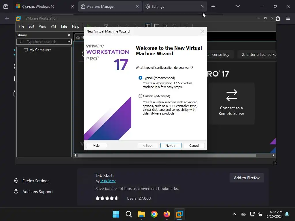
Task: Show hidden system tray icons
Action: pyautogui.click(x=234, y=214)
